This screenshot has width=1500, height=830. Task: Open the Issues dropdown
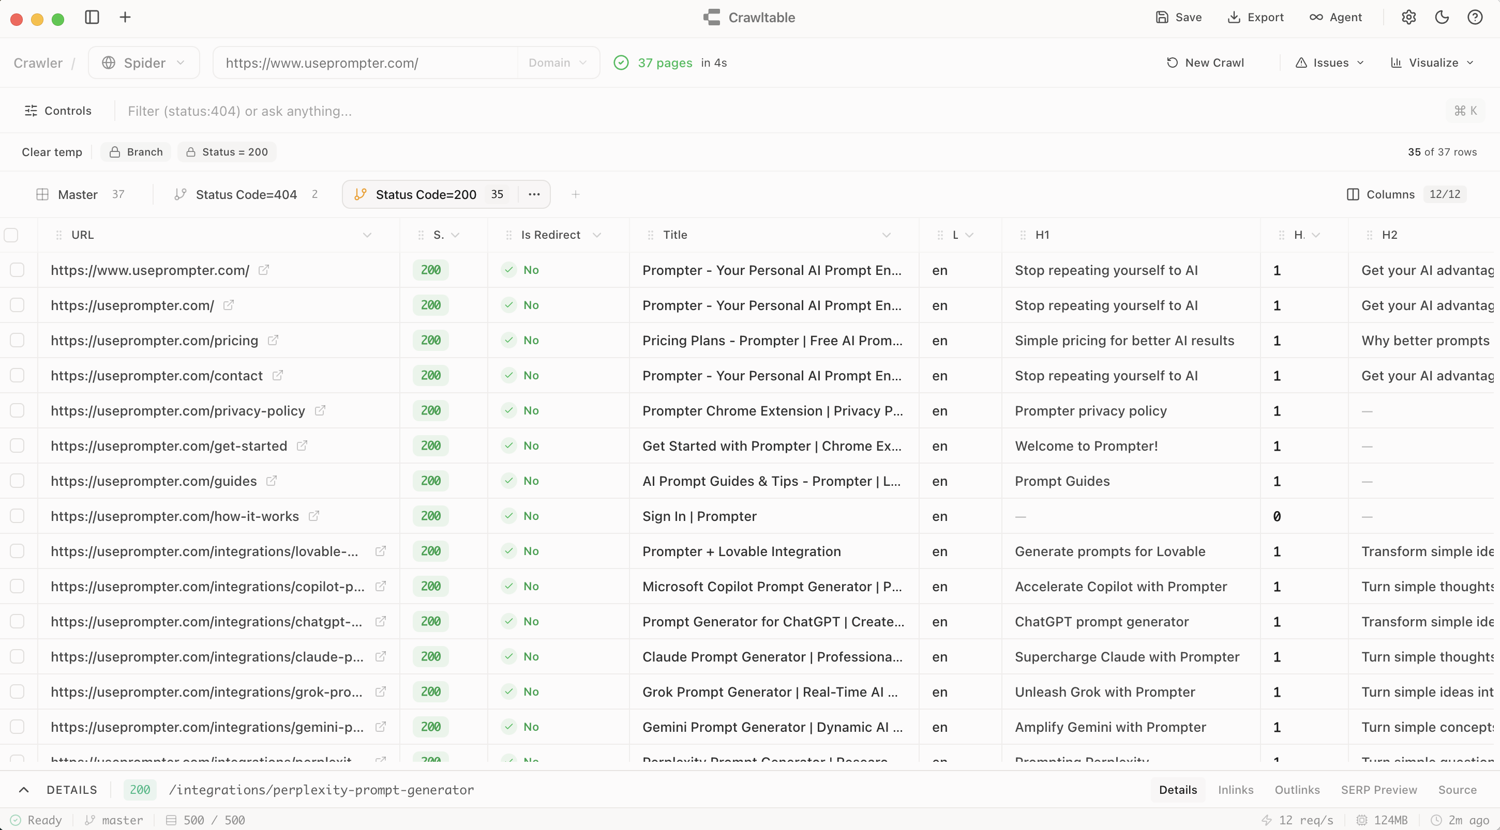tap(1329, 63)
